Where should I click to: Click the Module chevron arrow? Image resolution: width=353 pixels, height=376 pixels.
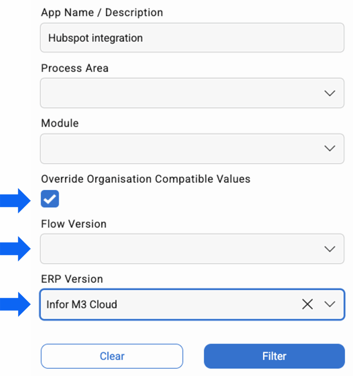tap(329, 148)
